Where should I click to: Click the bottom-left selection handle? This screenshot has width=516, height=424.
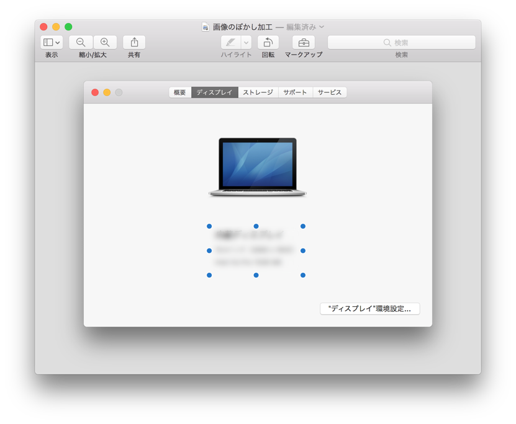click(x=209, y=275)
